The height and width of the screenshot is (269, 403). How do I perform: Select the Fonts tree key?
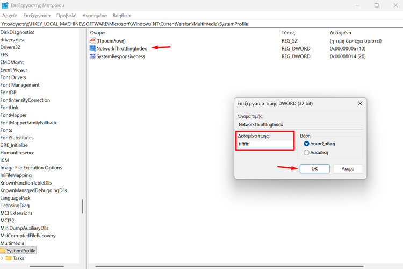coord(6,130)
